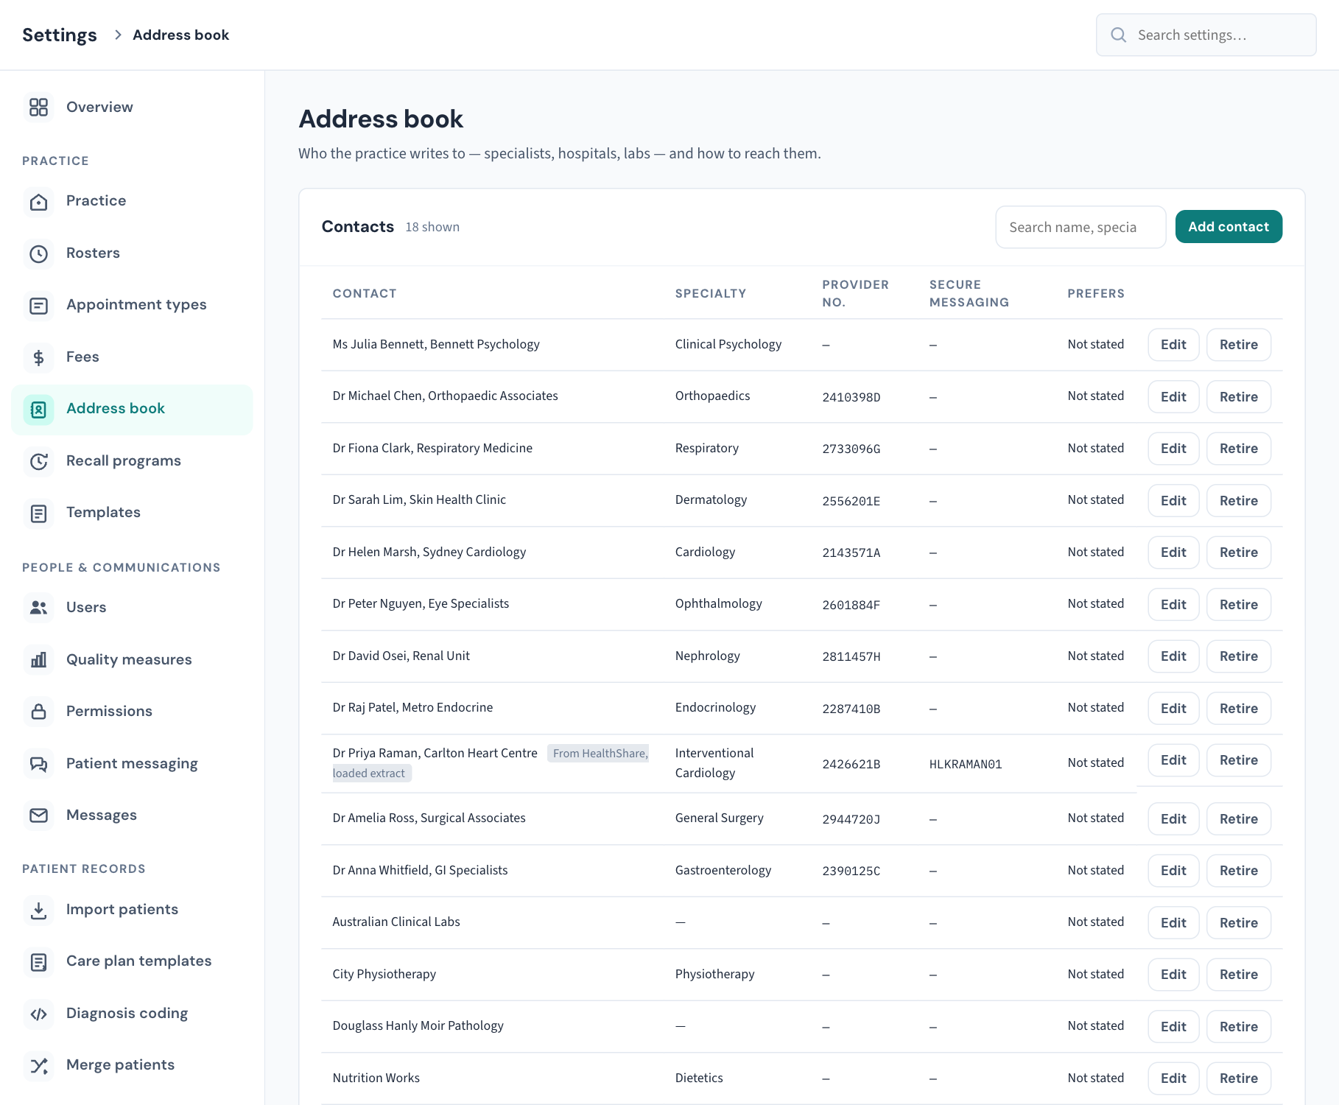Image resolution: width=1339 pixels, height=1105 pixels.
Task: Go to Recall programs settings
Action: tap(132, 461)
